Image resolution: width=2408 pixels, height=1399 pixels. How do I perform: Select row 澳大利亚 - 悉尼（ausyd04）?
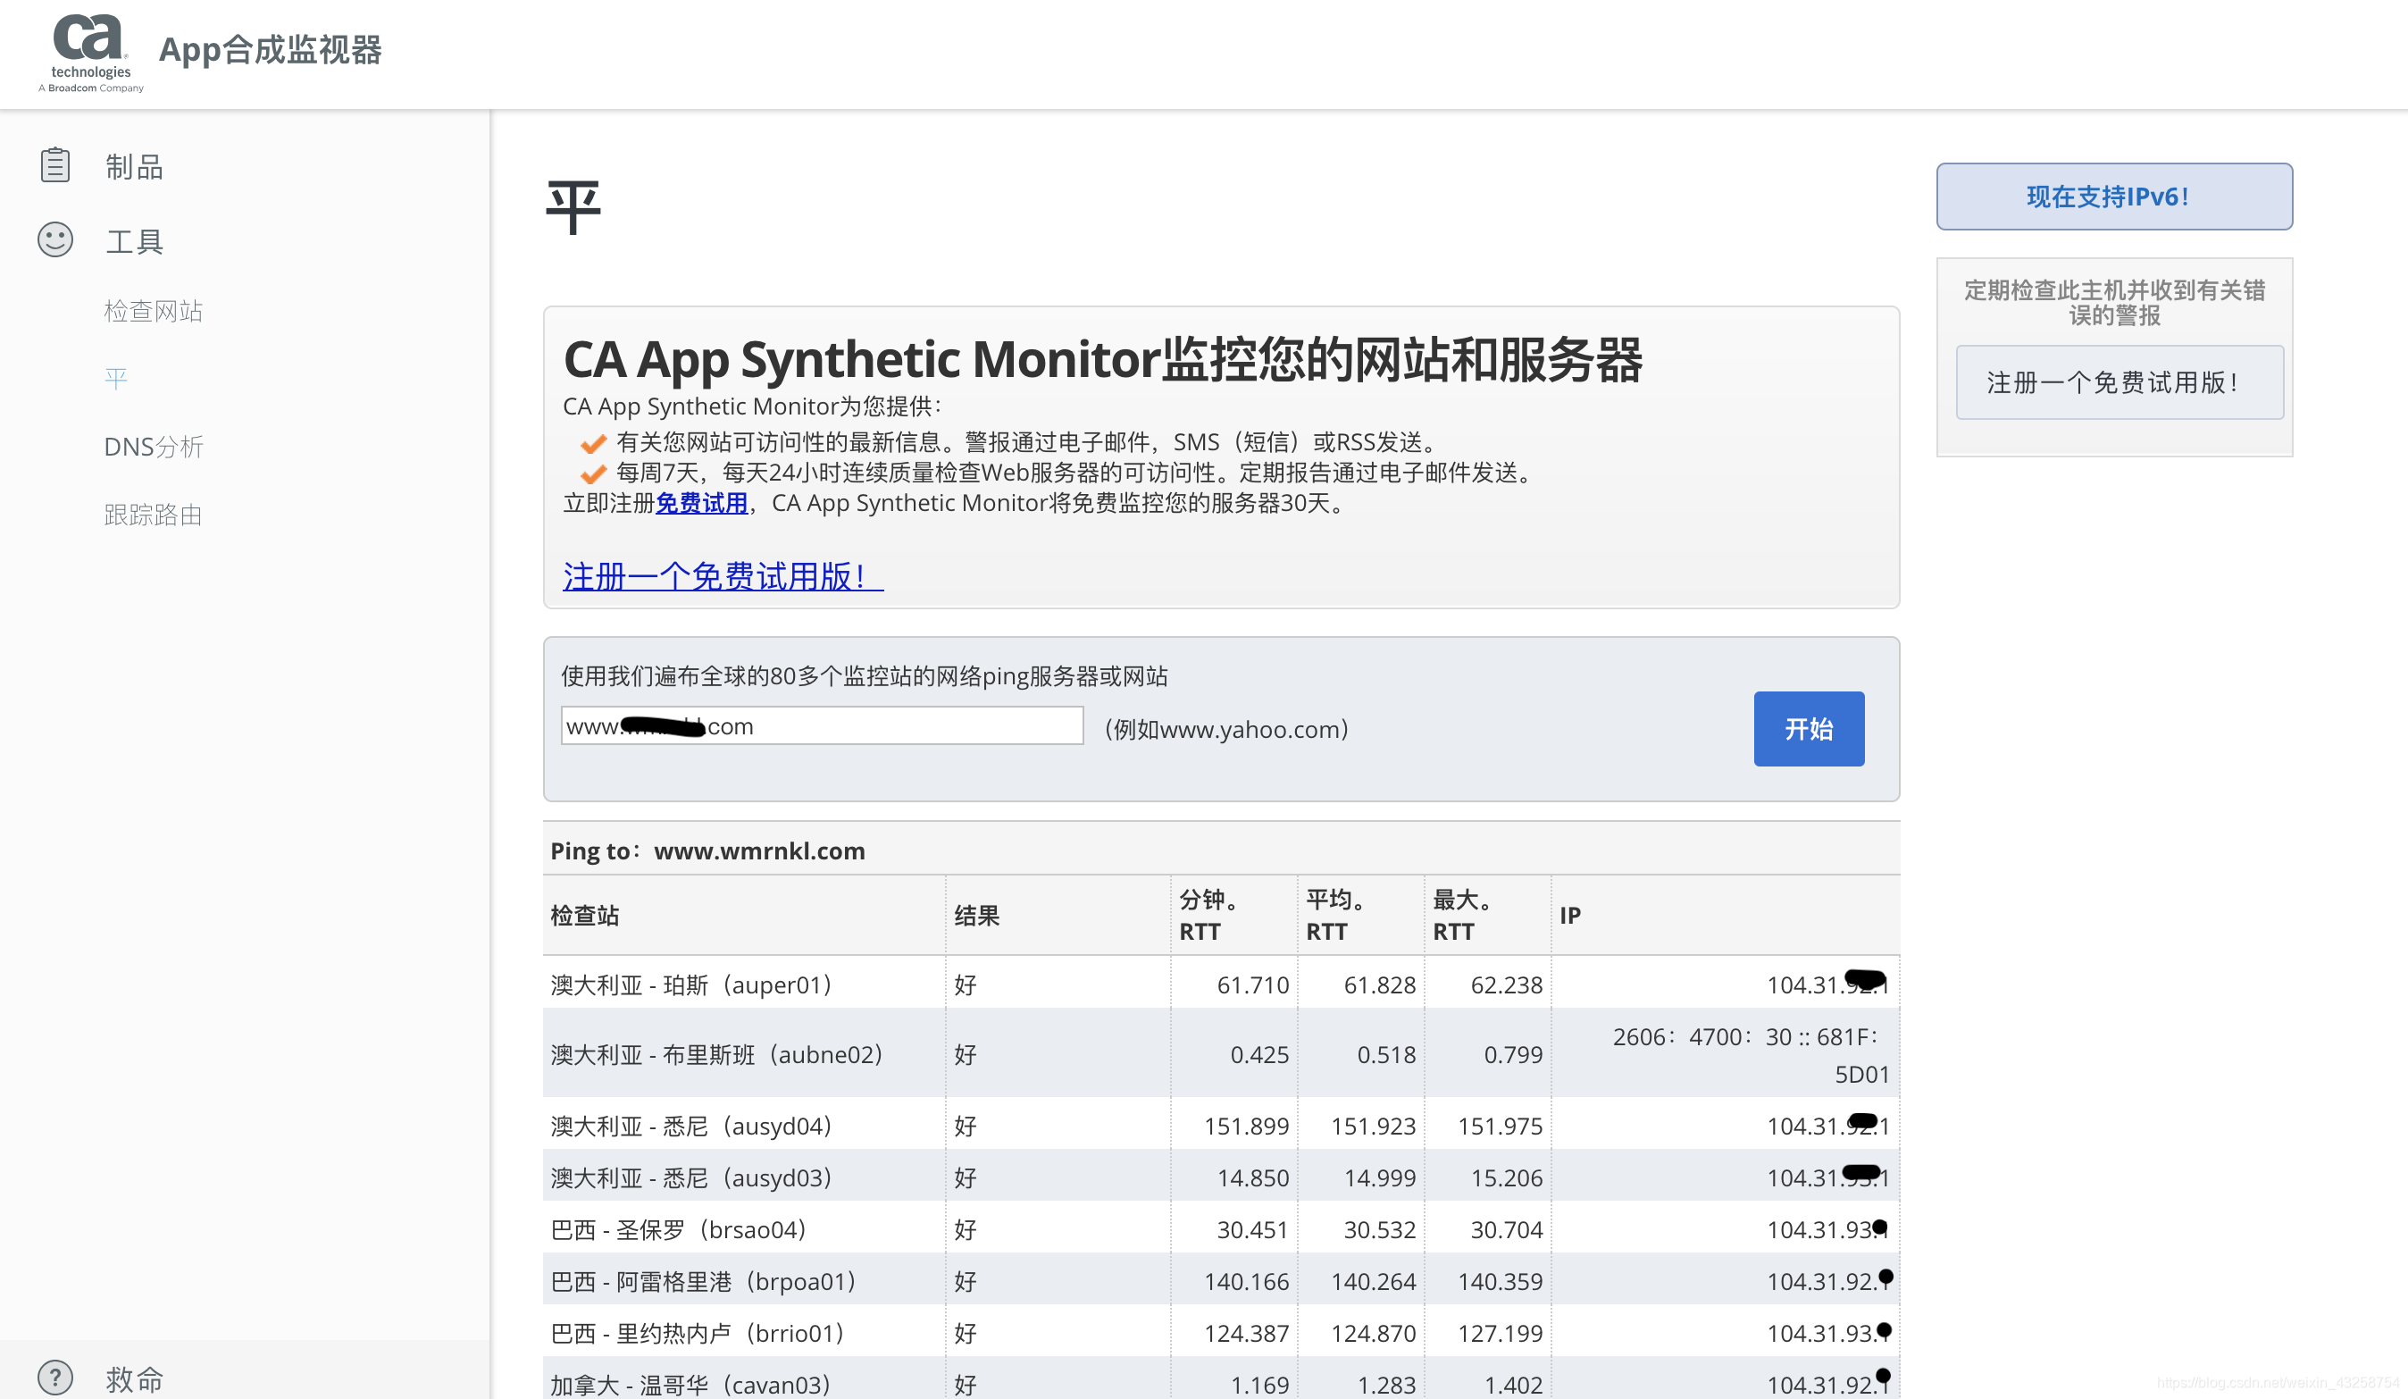tap(1221, 1126)
